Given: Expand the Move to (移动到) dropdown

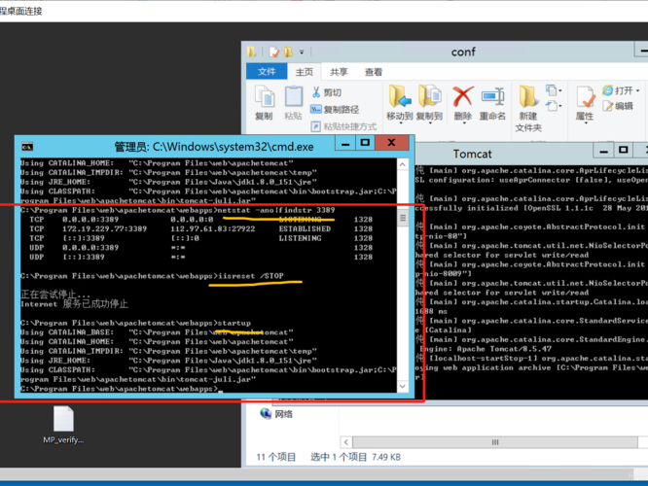Looking at the screenshot, I should (x=400, y=122).
